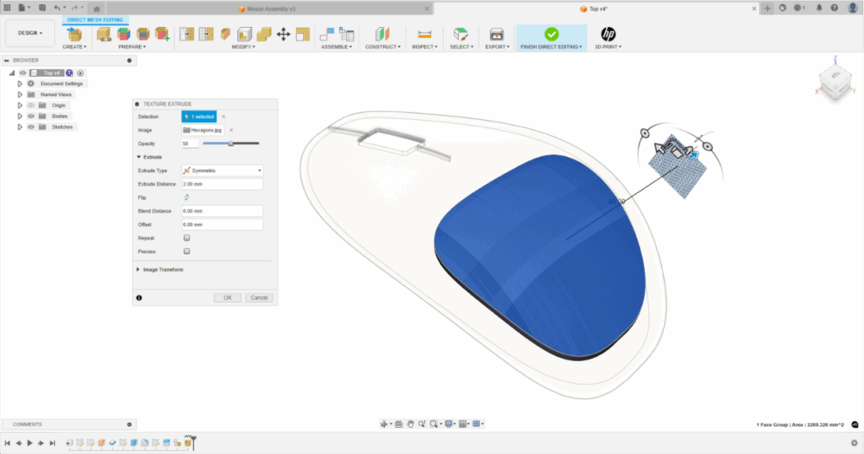Image resolution: width=864 pixels, height=454 pixels.
Task: Click the Opacity slider handle
Action: [x=231, y=143]
